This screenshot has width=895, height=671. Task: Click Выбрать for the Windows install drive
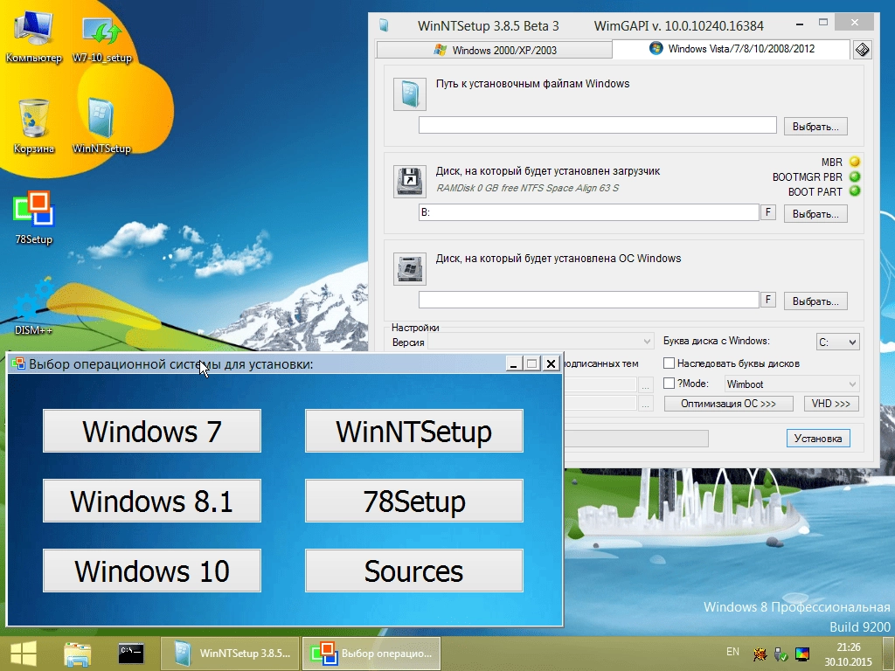[x=815, y=301]
